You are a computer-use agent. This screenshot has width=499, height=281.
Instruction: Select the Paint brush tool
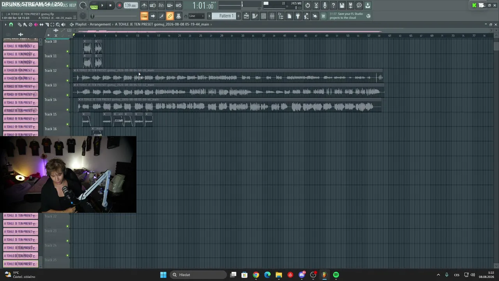(25, 25)
